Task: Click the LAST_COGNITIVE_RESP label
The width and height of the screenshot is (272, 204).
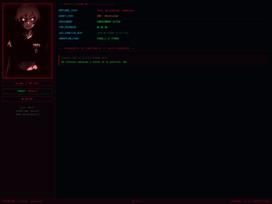Action: click(x=71, y=33)
